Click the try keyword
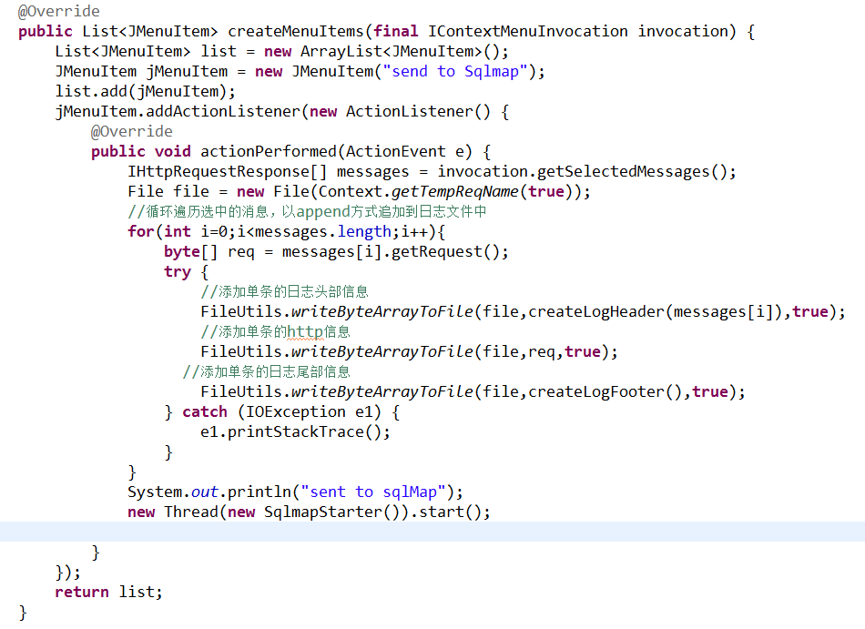Image resolution: width=865 pixels, height=629 pixels. coord(178,271)
